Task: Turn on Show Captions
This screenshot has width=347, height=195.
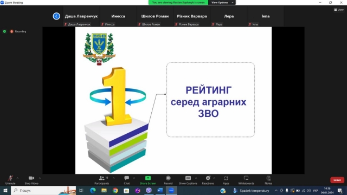Action: tap(188, 180)
